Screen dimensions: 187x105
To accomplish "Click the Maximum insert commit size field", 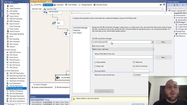I will [x=141, y=75].
